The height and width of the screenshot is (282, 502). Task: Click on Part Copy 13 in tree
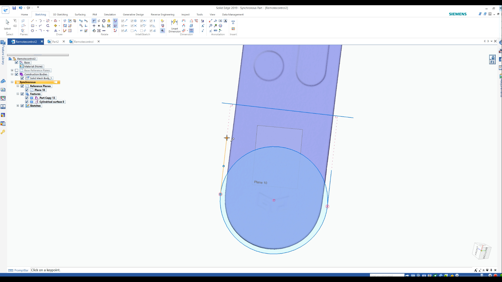tap(47, 98)
